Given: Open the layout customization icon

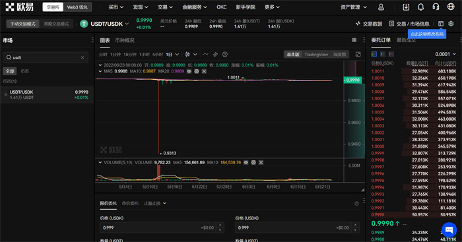Looking at the screenshot, I should tap(441, 24).
